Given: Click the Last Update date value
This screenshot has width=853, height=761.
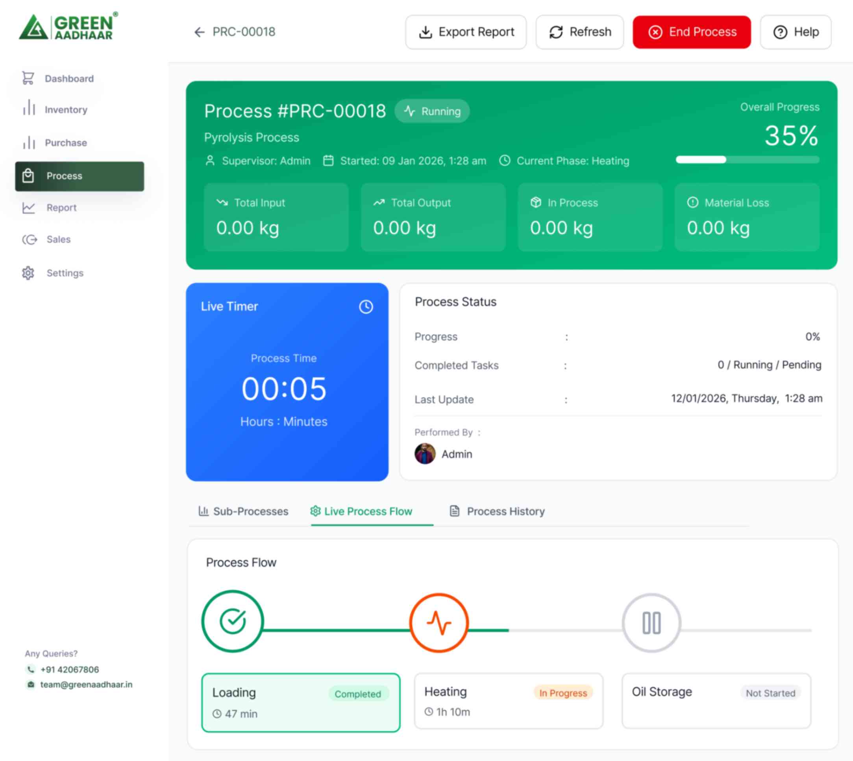Looking at the screenshot, I should pos(747,398).
